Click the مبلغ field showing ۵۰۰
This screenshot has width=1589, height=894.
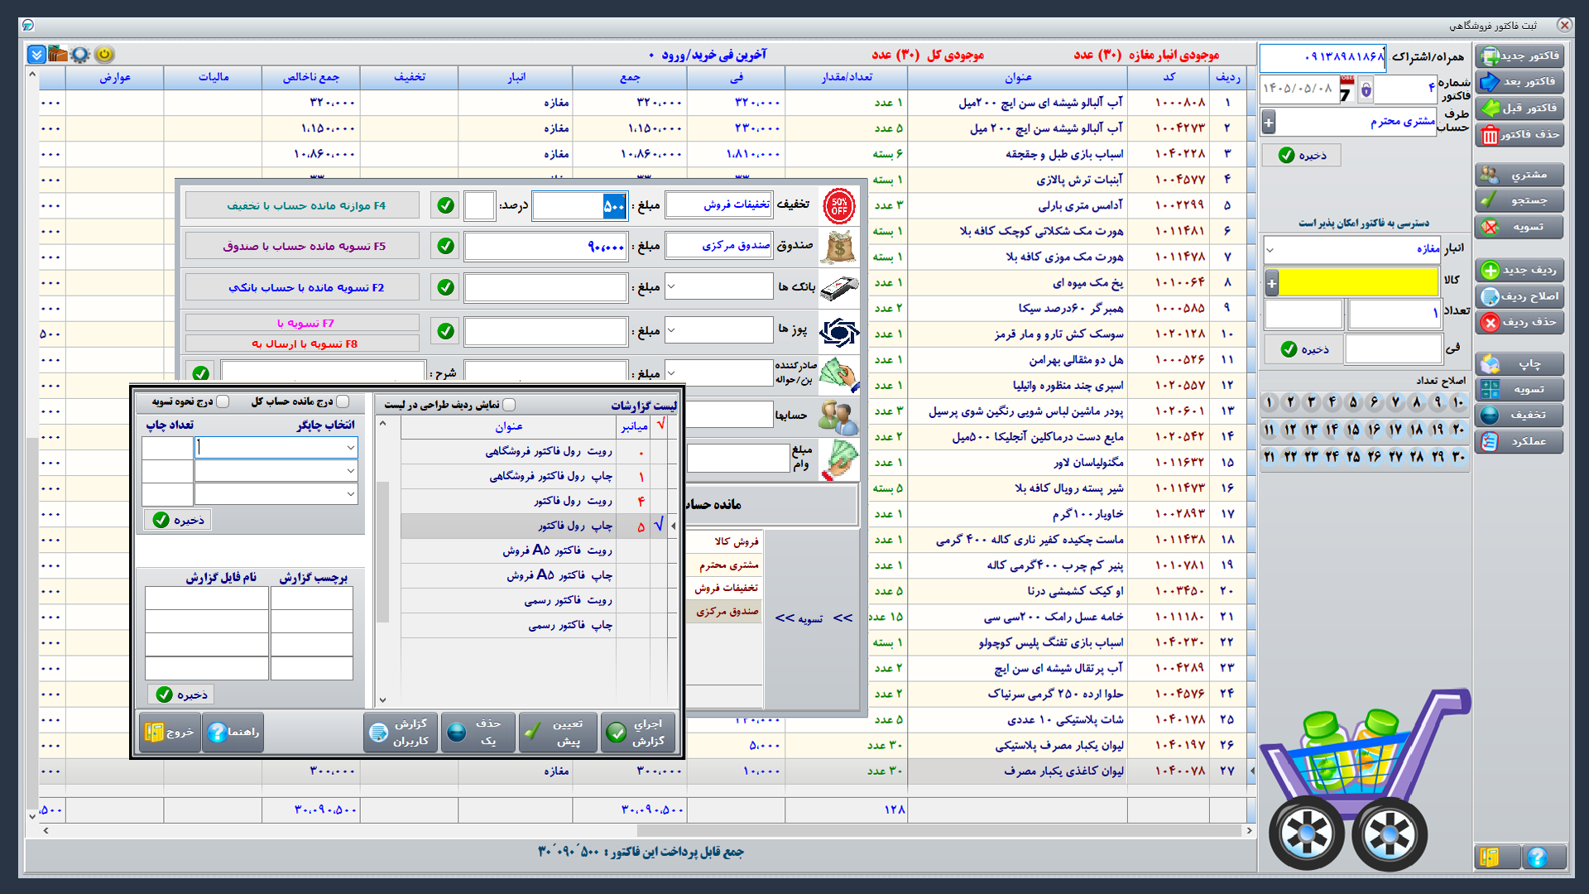pos(579,206)
